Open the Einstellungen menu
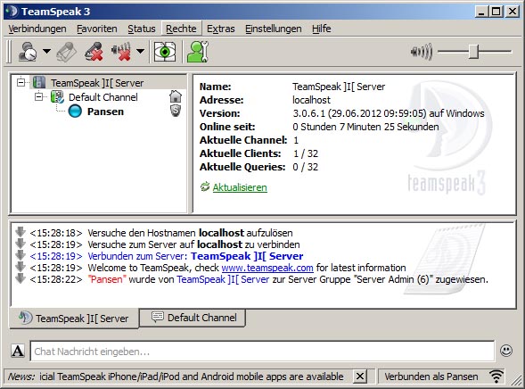Image resolution: width=525 pixels, height=389 pixels. pos(274,29)
